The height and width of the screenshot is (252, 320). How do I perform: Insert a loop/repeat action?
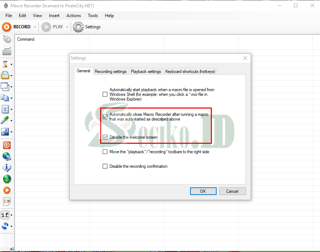tap(5, 226)
